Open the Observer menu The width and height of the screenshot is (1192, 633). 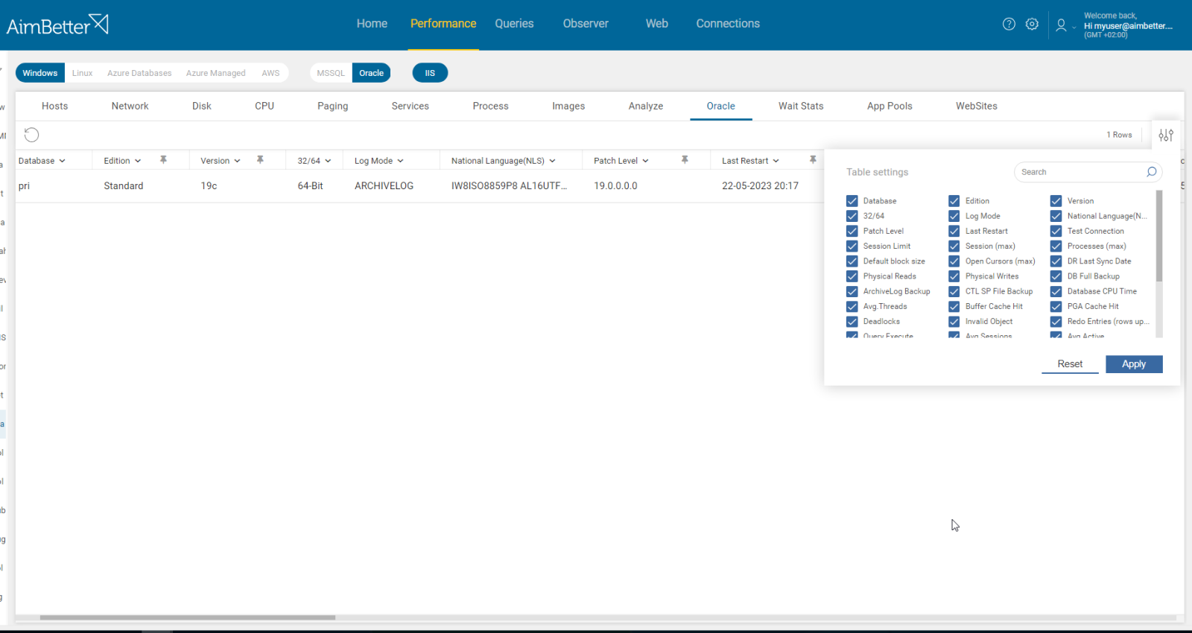tap(586, 24)
